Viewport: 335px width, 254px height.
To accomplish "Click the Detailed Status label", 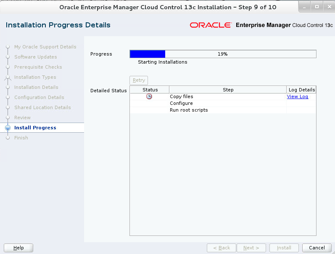I will (108, 91).
